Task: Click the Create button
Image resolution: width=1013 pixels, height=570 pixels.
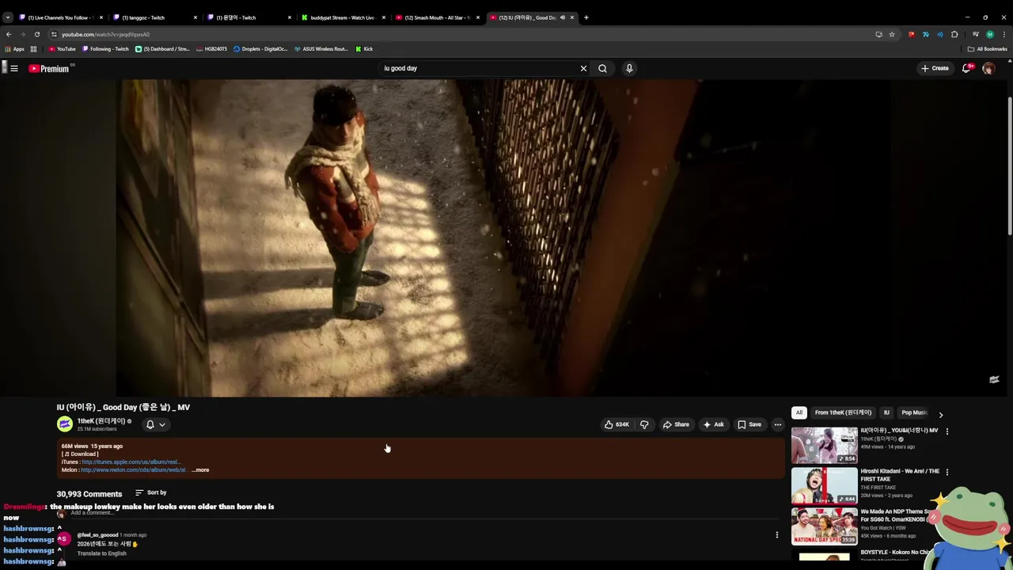Action: coord(935,68)
